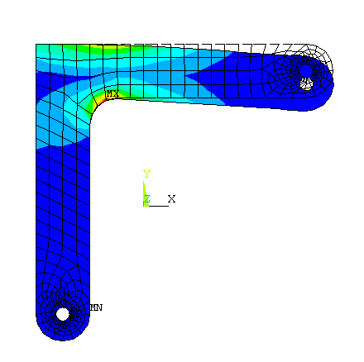Click the pointed tip of the dark blue contour

pos(186,75)
